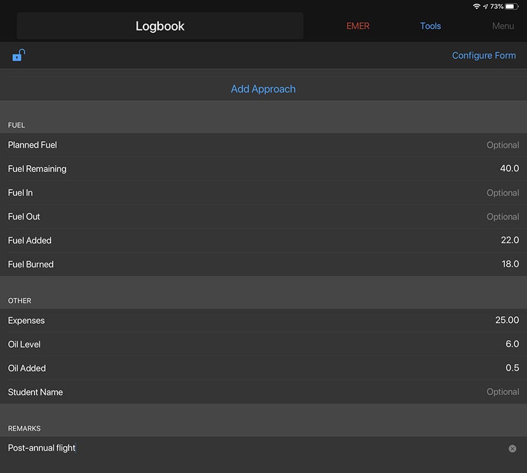
Task: Edit Expenses value 25.00
Action: (507, 320)
